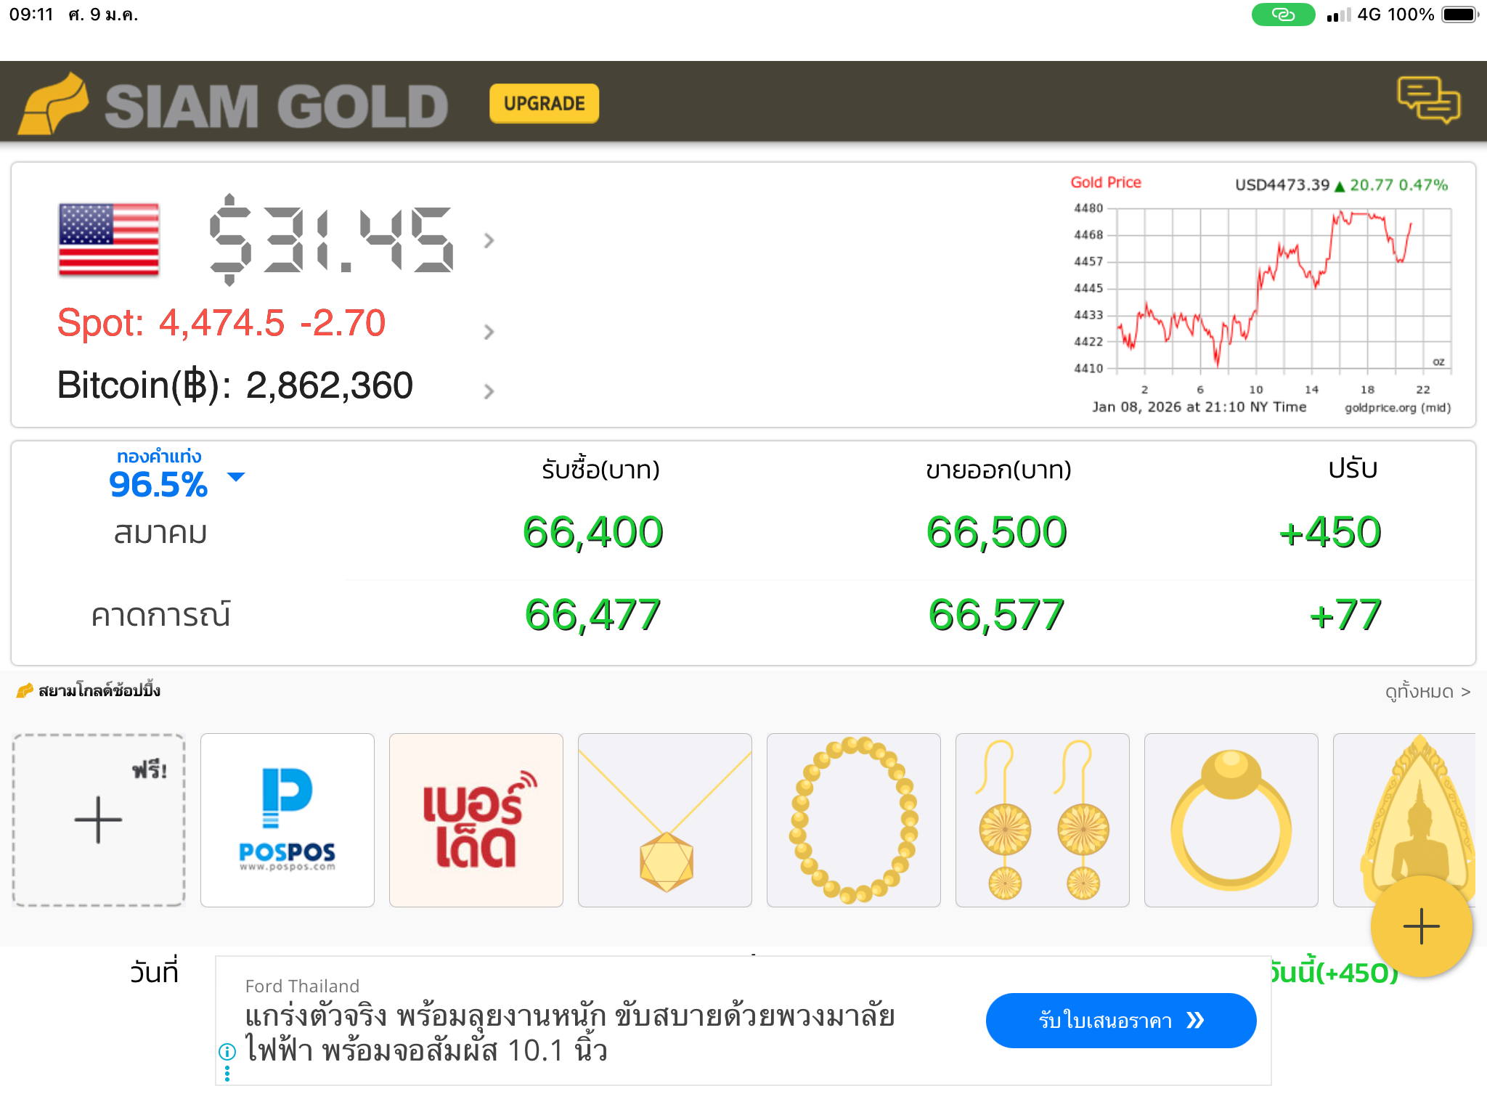This screenshot has height=1115, width=1487.
Task: Tap the Siam Gold logo icon
Action: [x=52, y=103]
